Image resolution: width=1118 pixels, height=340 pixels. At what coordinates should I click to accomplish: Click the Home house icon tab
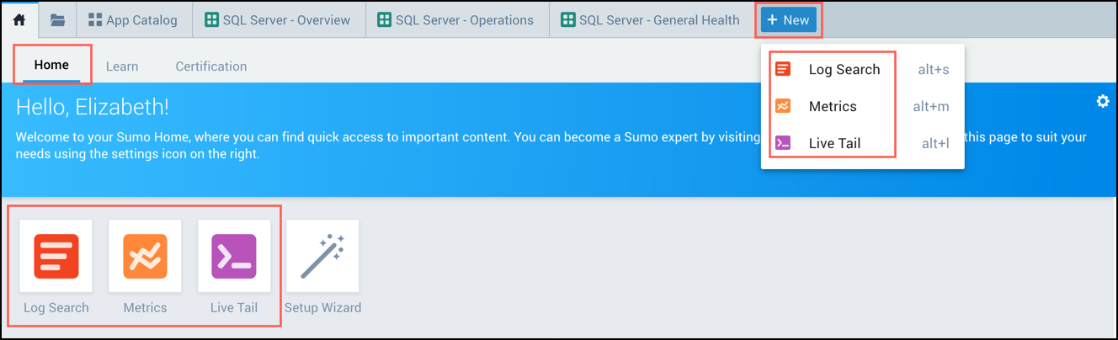point(19,20)
